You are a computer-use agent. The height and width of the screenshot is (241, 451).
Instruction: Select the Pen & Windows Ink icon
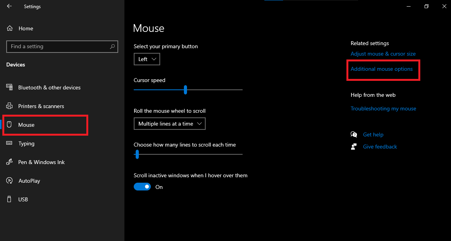coord(10,162)
